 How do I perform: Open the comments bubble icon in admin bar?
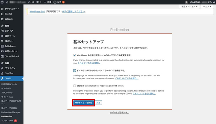point(37,2)
